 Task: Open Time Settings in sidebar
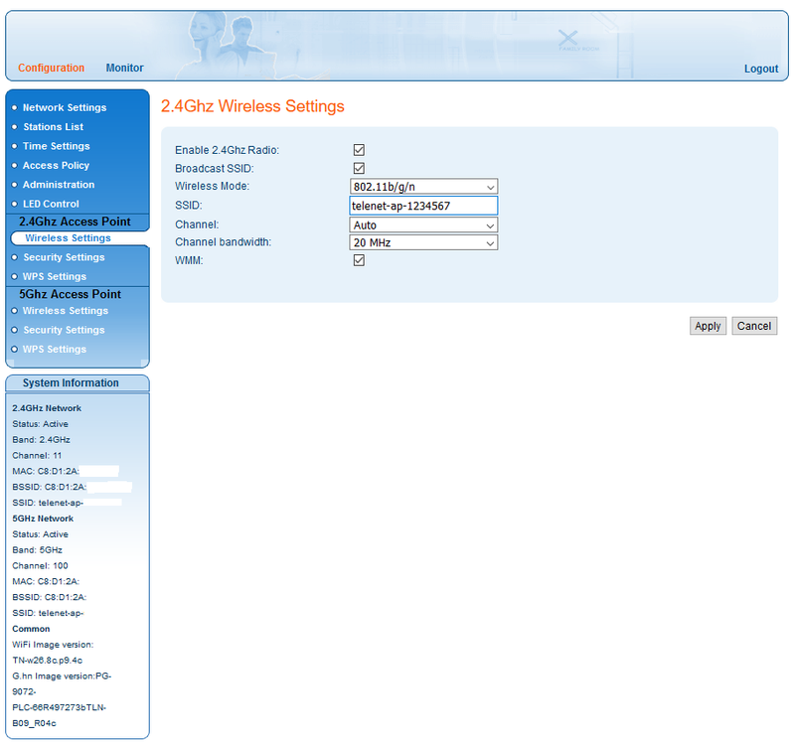pyautogui.click(x=57, y=146)
